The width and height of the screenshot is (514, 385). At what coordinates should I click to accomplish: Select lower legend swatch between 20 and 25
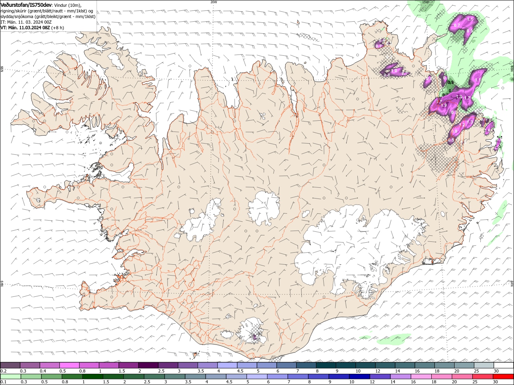(x=462, y=377)
